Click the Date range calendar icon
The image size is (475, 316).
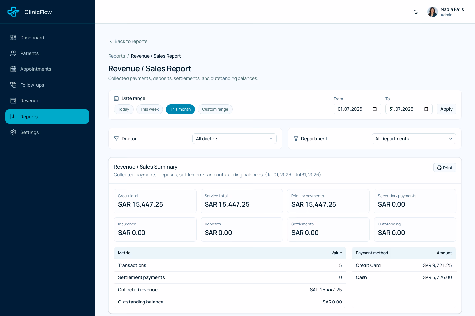(x=116, y=98)
